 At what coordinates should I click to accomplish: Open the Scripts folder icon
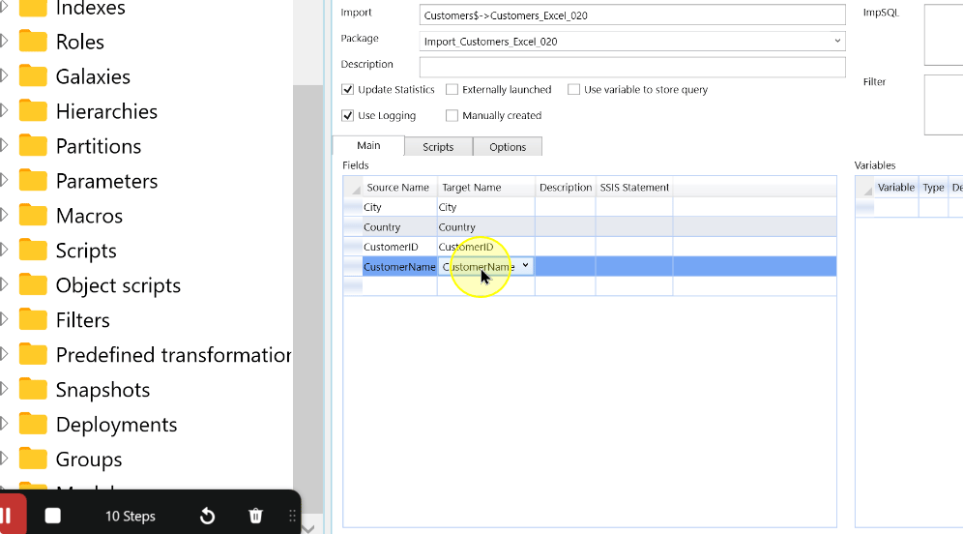point(33,251)
